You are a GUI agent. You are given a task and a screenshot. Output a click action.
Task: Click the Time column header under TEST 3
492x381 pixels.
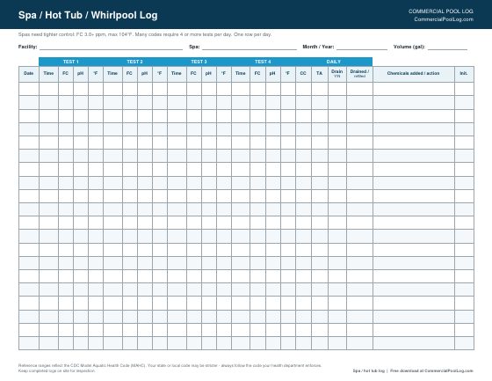(177, 74)
